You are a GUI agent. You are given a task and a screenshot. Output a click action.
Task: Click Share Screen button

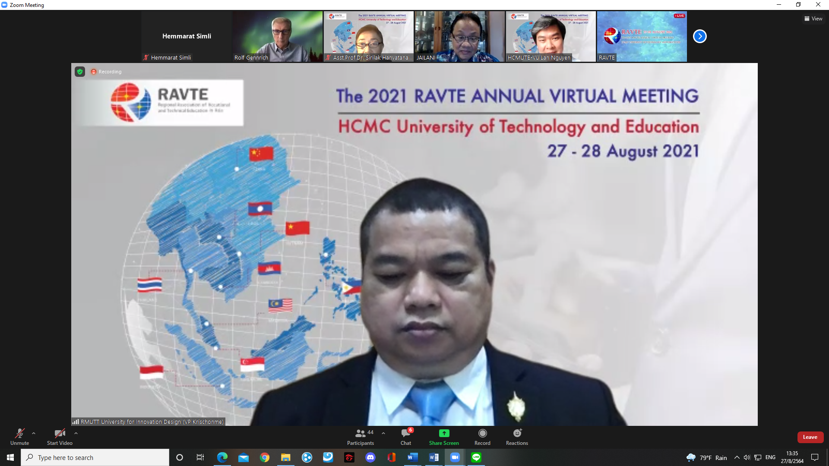(444, 437)
